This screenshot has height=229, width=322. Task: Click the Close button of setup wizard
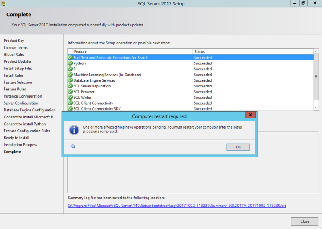pos(304,221)
